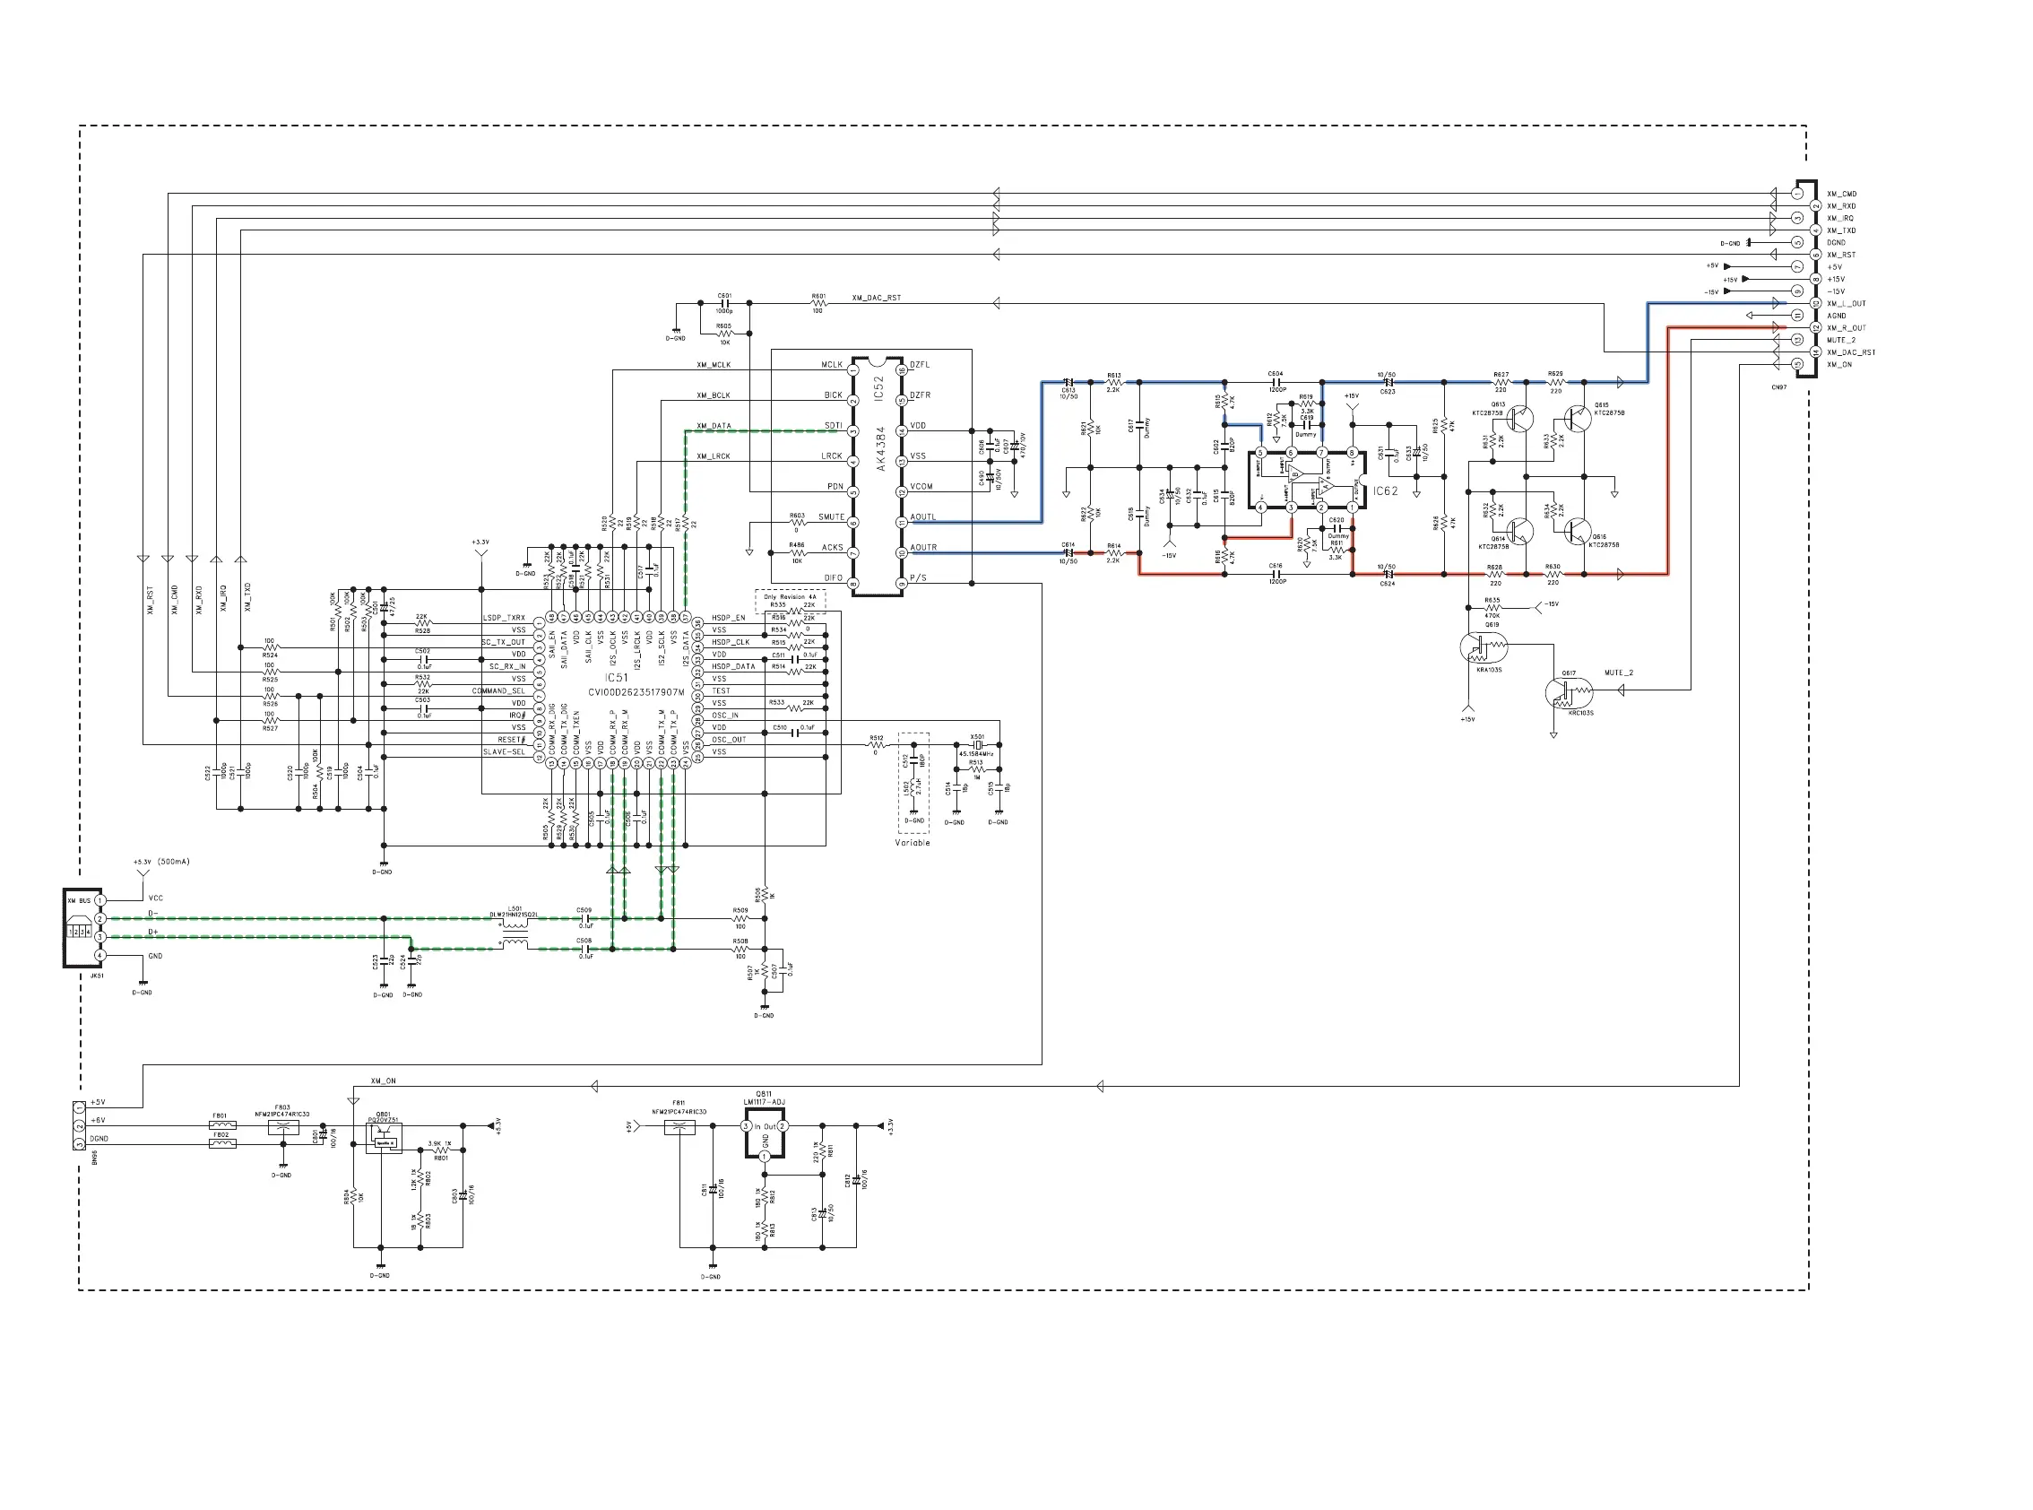Image resolution: width=2033 pixels, height=1510 pixels.
Task: Select the "Only Revision 4A" dashed box
Action: click(x=791, y=597)
